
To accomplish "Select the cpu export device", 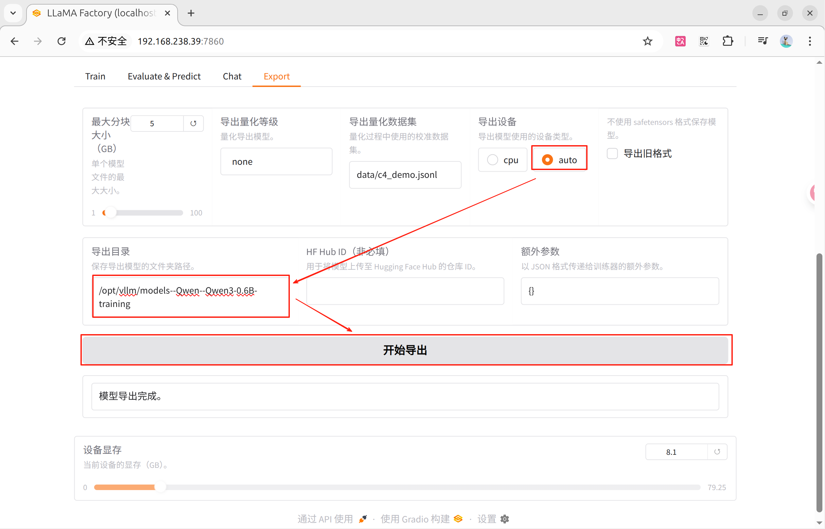I will point(492,160).
